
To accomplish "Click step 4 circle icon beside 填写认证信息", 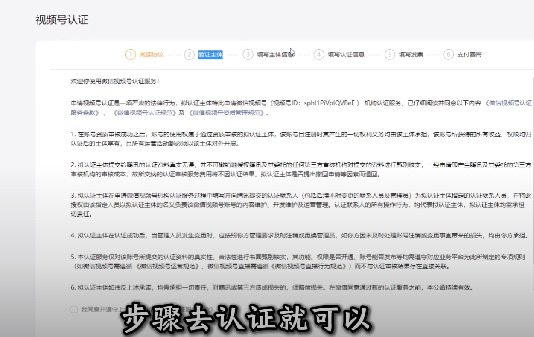I will click(x=319, y=55).
